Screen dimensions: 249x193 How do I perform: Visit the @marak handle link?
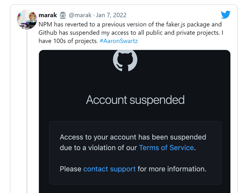point(80,15)
